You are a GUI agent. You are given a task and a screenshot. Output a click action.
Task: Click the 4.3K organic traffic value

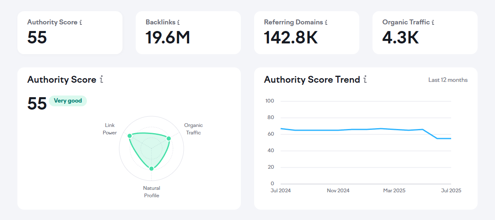tap(401, 37)
